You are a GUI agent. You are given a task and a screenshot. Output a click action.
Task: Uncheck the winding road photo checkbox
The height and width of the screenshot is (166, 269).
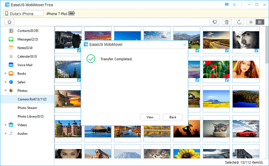227,50
